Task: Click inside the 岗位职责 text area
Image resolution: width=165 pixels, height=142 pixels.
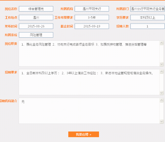Action: (x=89, y=53)
